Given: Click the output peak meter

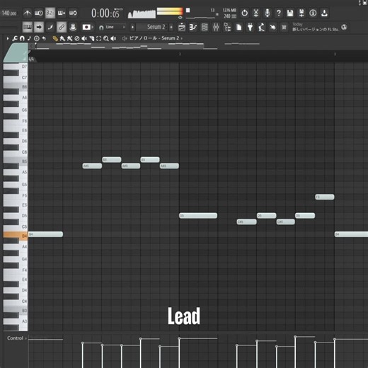Looking at the screenshot, I should click(x=170, y=11).
